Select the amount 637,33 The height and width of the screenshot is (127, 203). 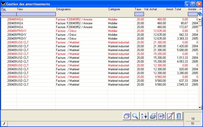pyautogui.click(x=183, y=81)
